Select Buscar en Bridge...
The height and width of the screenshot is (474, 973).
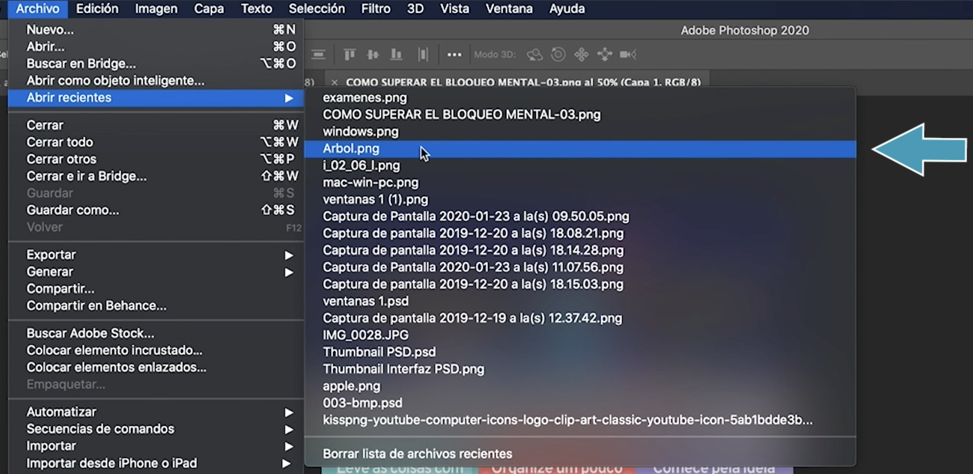(156, 63)
